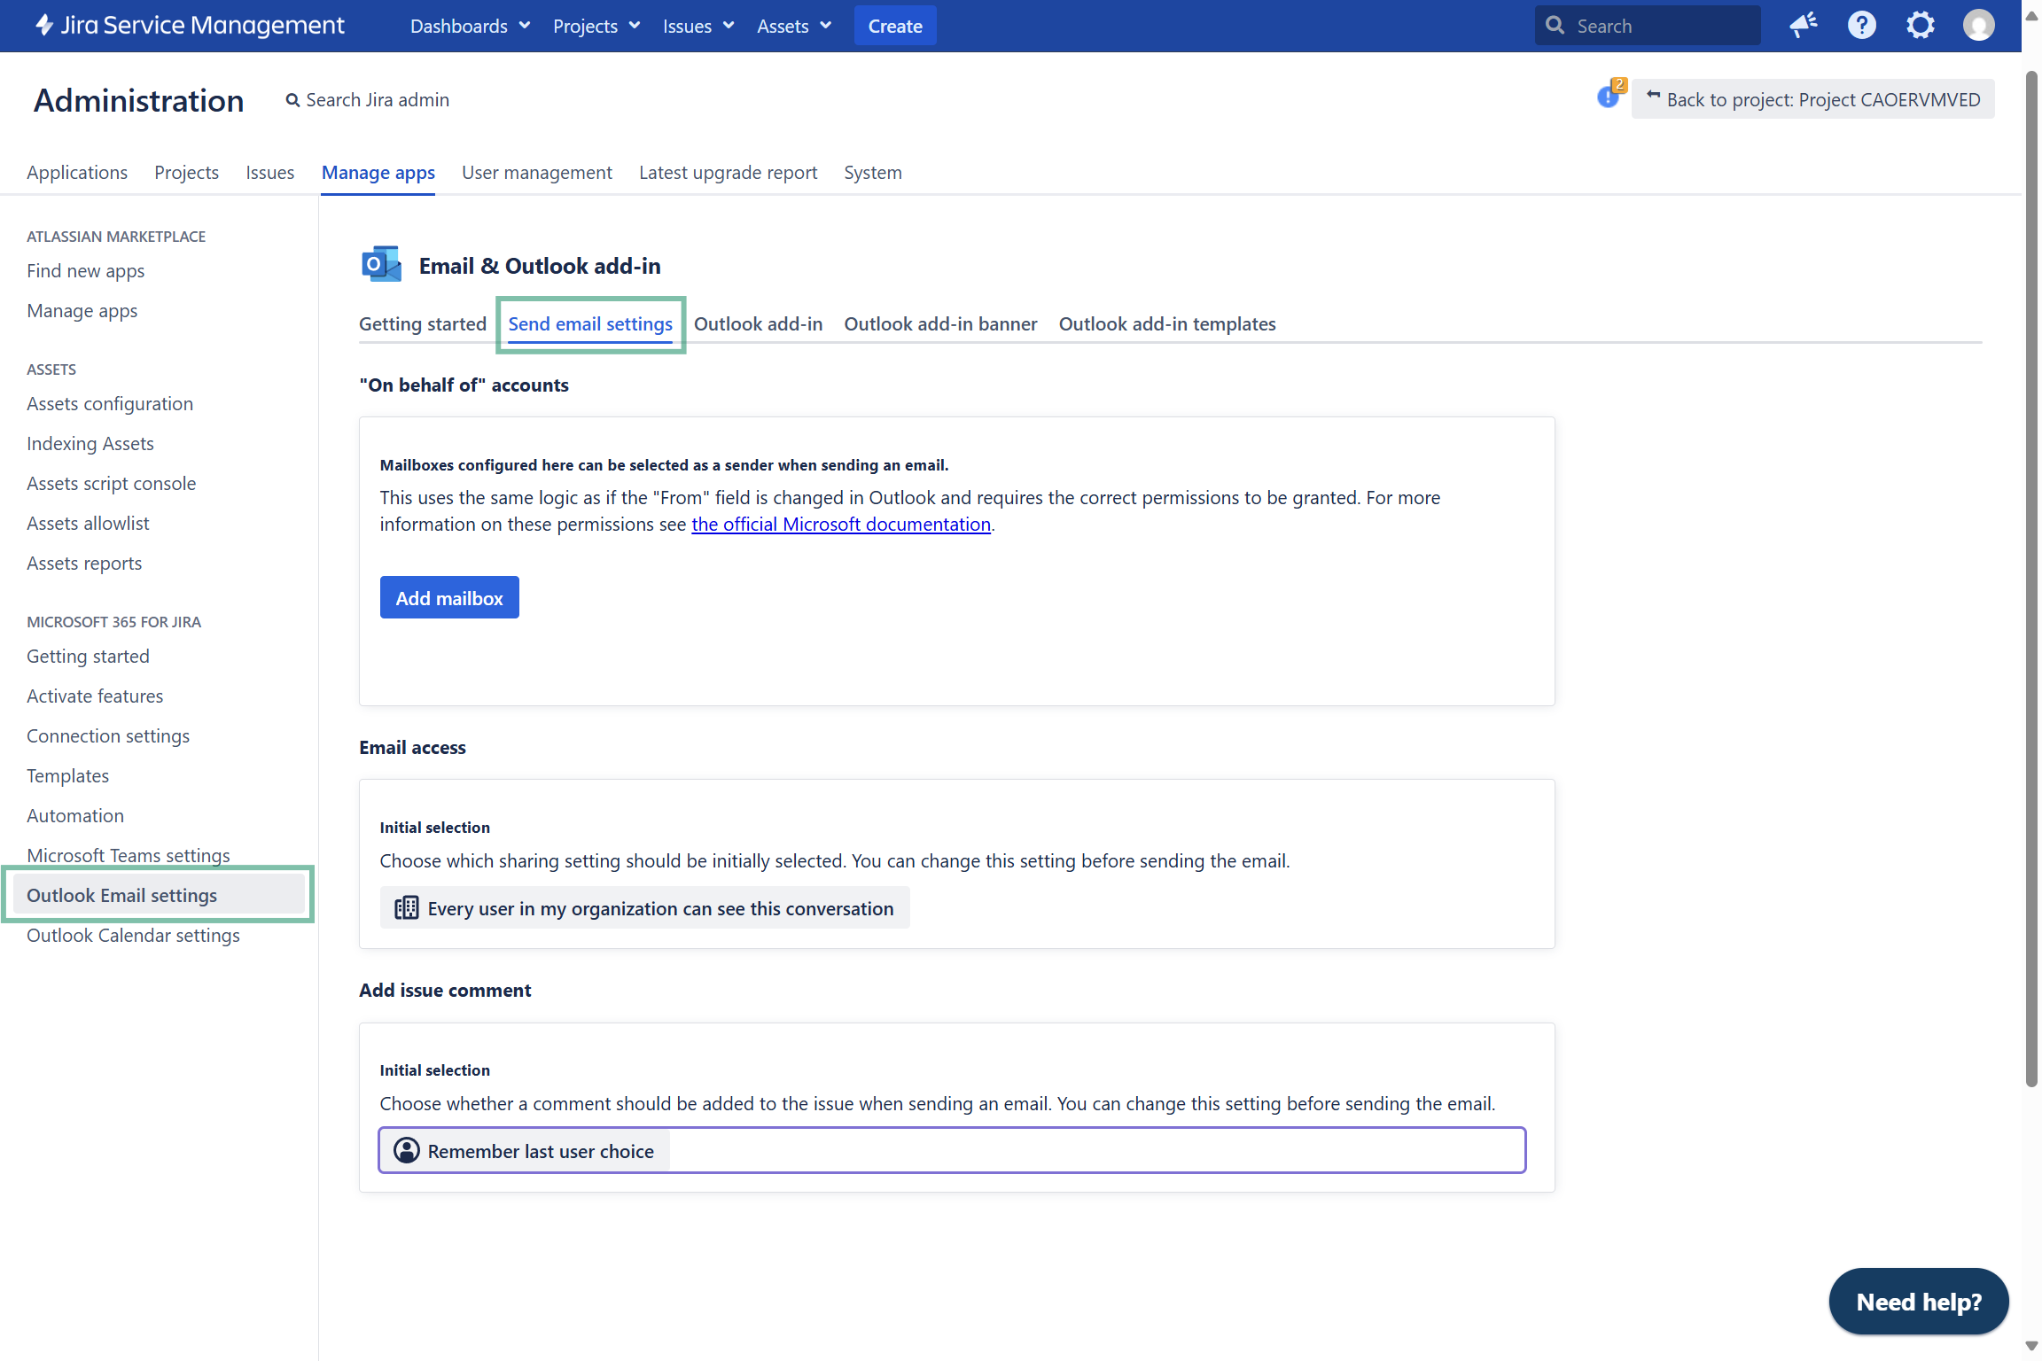Expand the Dashboards dropdown menu

click(470, 27)
